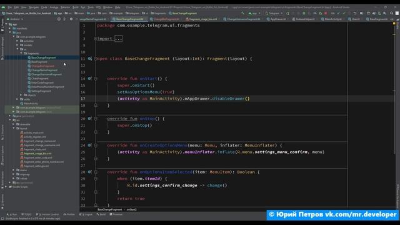Select ChatsFragment in project tree
Screen dimensions: 400x225
(39, 79)
